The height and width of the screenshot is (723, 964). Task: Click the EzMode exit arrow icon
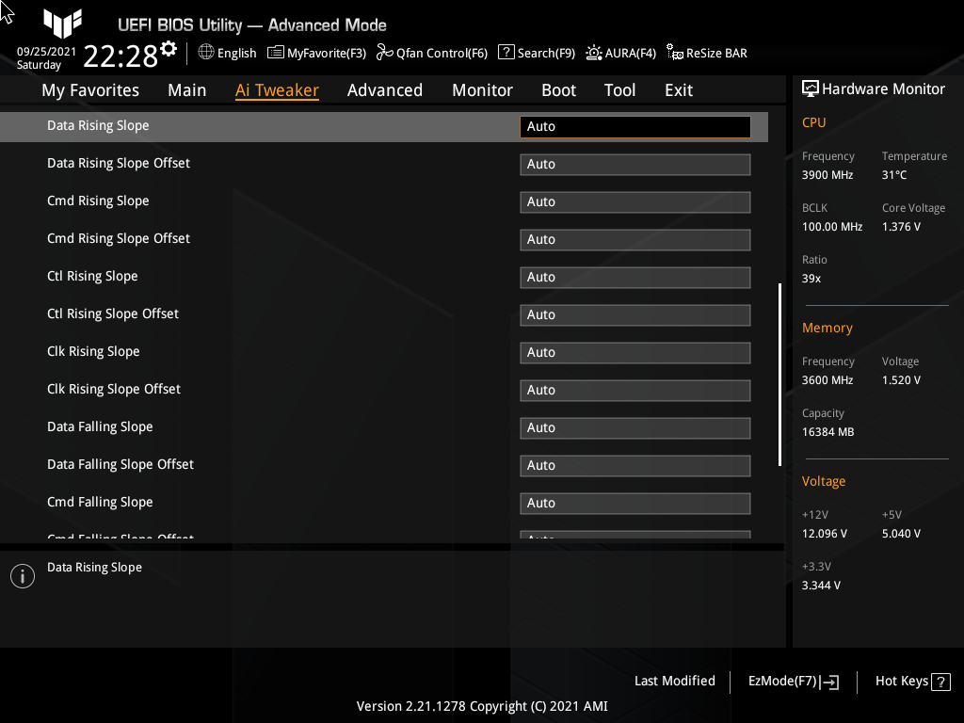coord(829,682)
